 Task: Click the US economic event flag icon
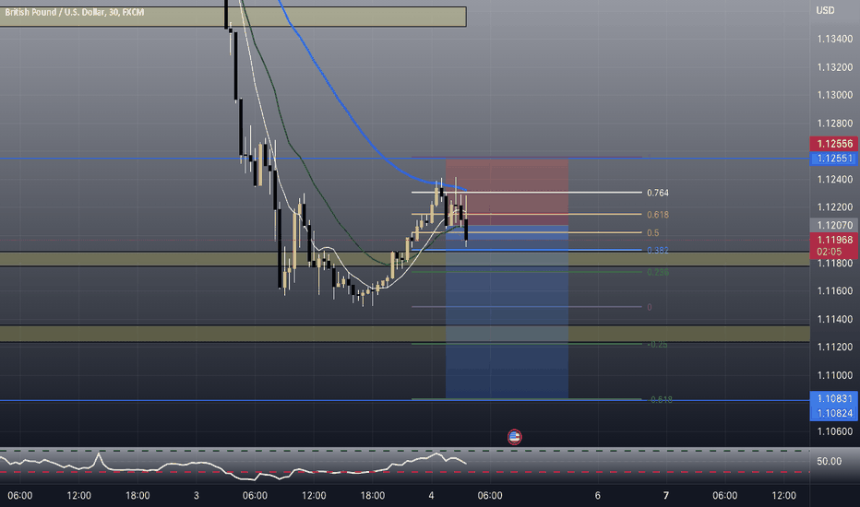[x=515, y=437]
